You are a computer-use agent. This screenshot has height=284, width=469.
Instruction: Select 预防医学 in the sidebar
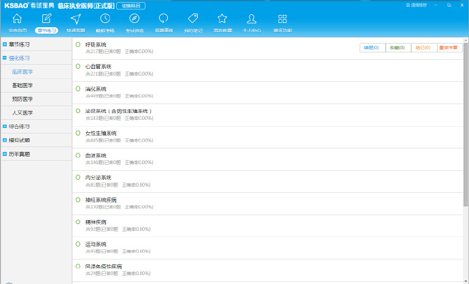point(22,99)
